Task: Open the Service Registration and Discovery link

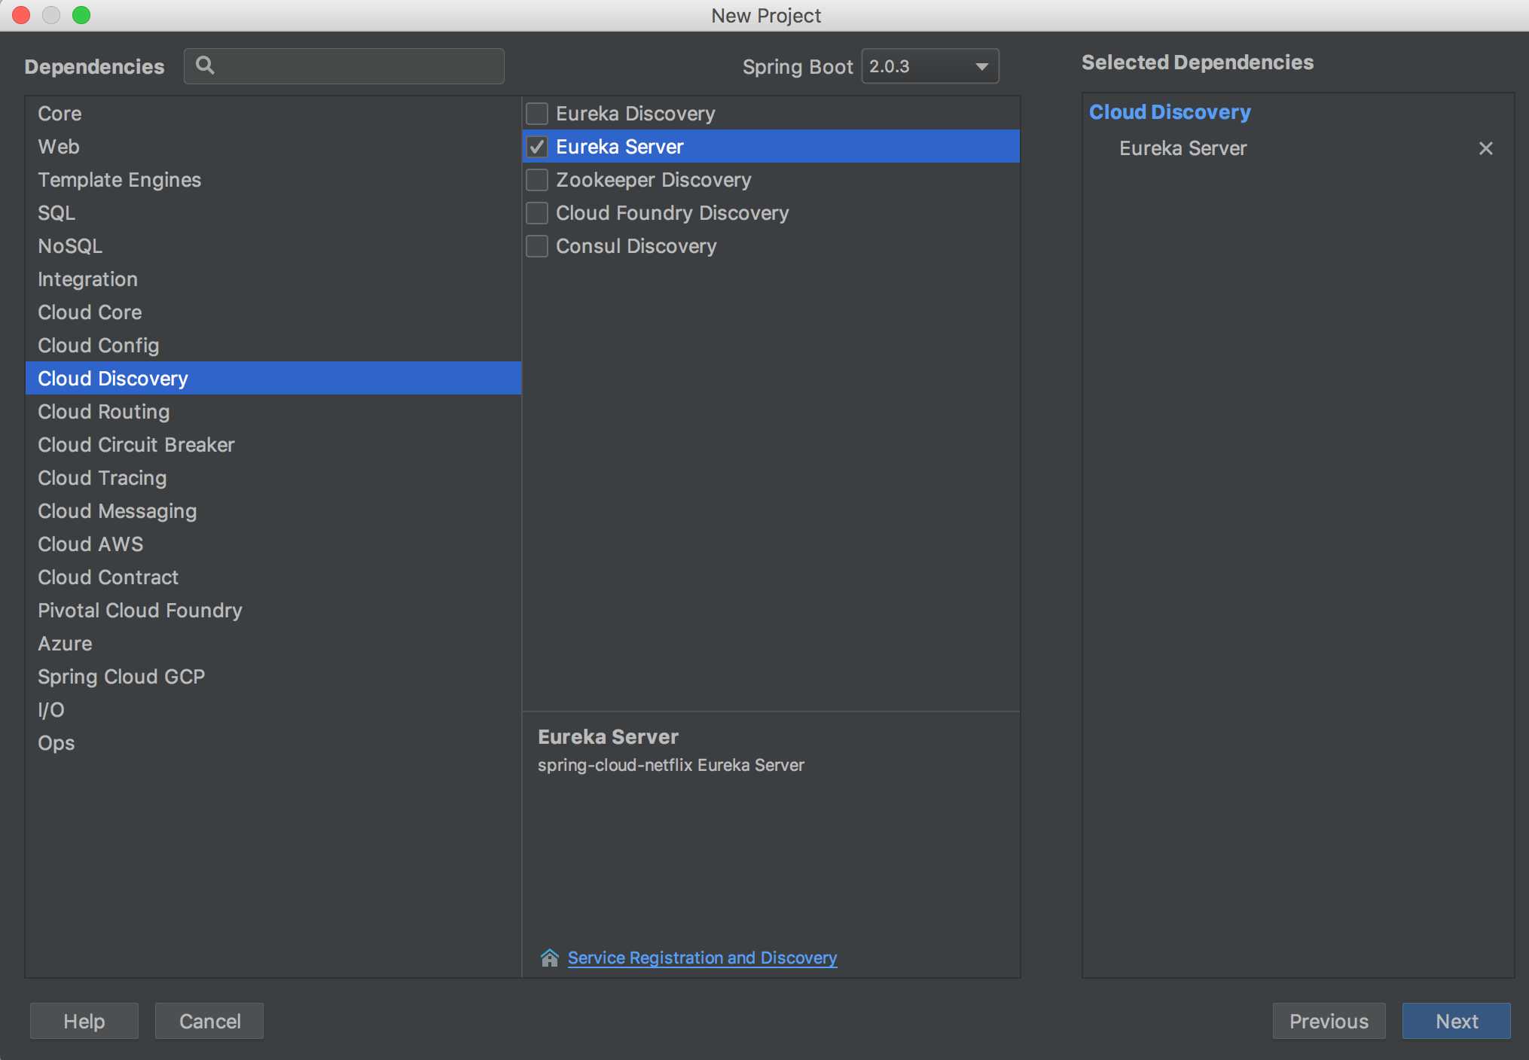Action: click(x=702, y=958)
